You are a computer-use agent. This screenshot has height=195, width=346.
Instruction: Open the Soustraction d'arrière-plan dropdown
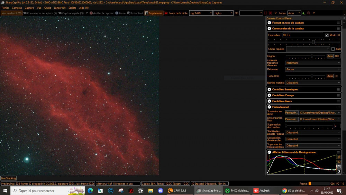click(313, 139)
